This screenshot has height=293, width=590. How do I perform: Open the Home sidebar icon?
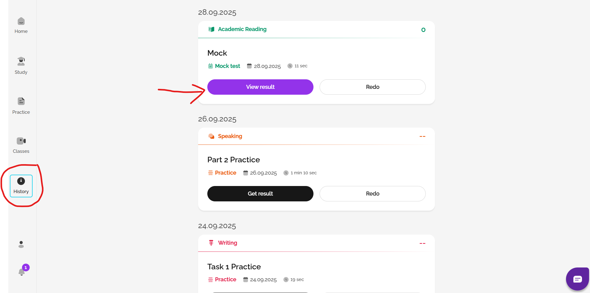[21, 25]
